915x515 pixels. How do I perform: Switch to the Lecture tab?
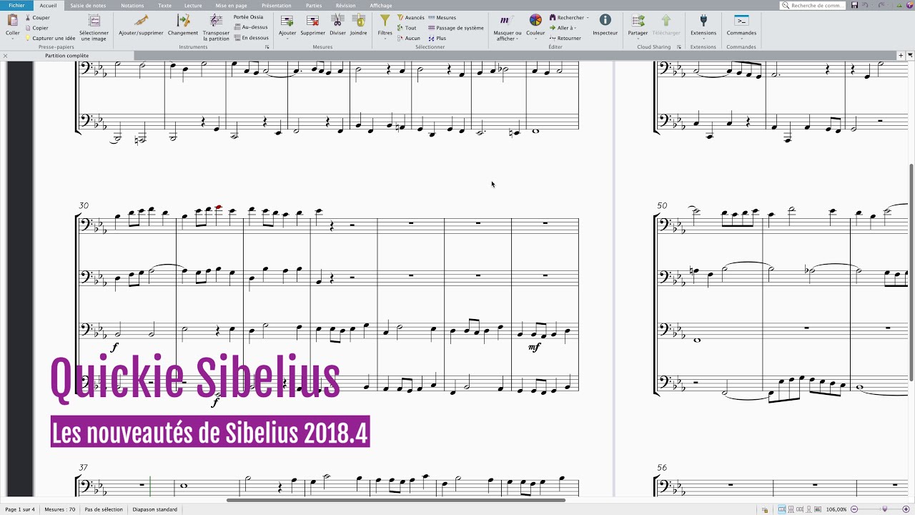click(193, 5)
